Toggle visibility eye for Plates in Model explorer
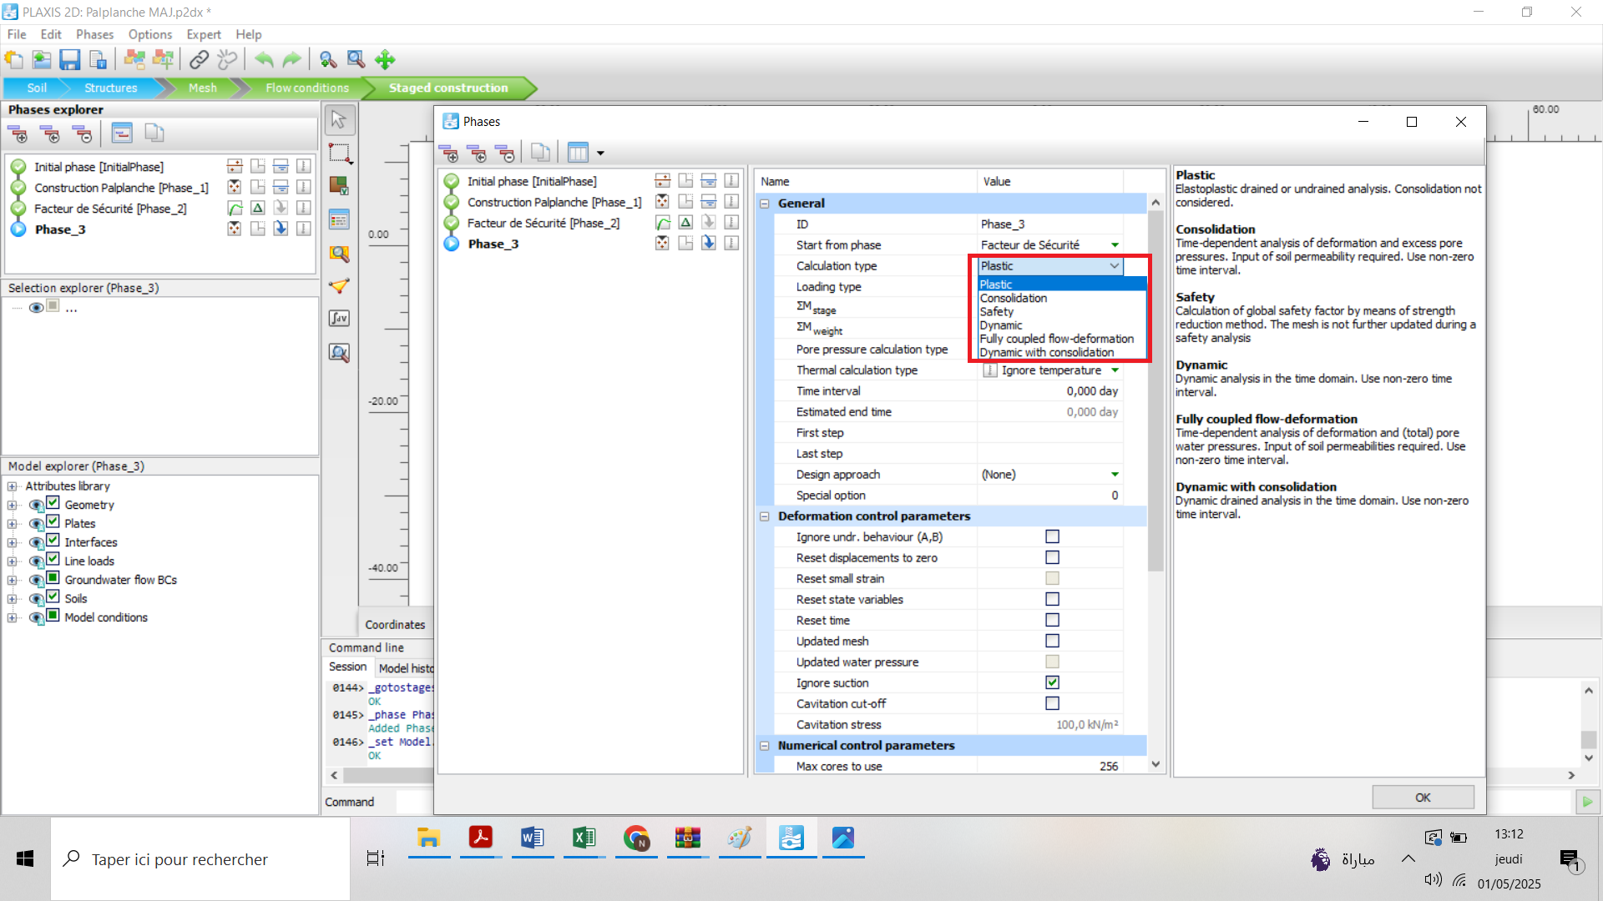1603x901 pixels. point(36,524)
